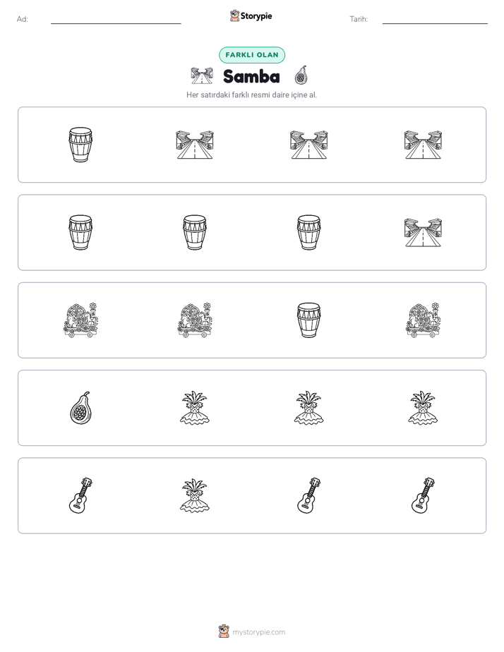Select the first parade float in row three

80,320
